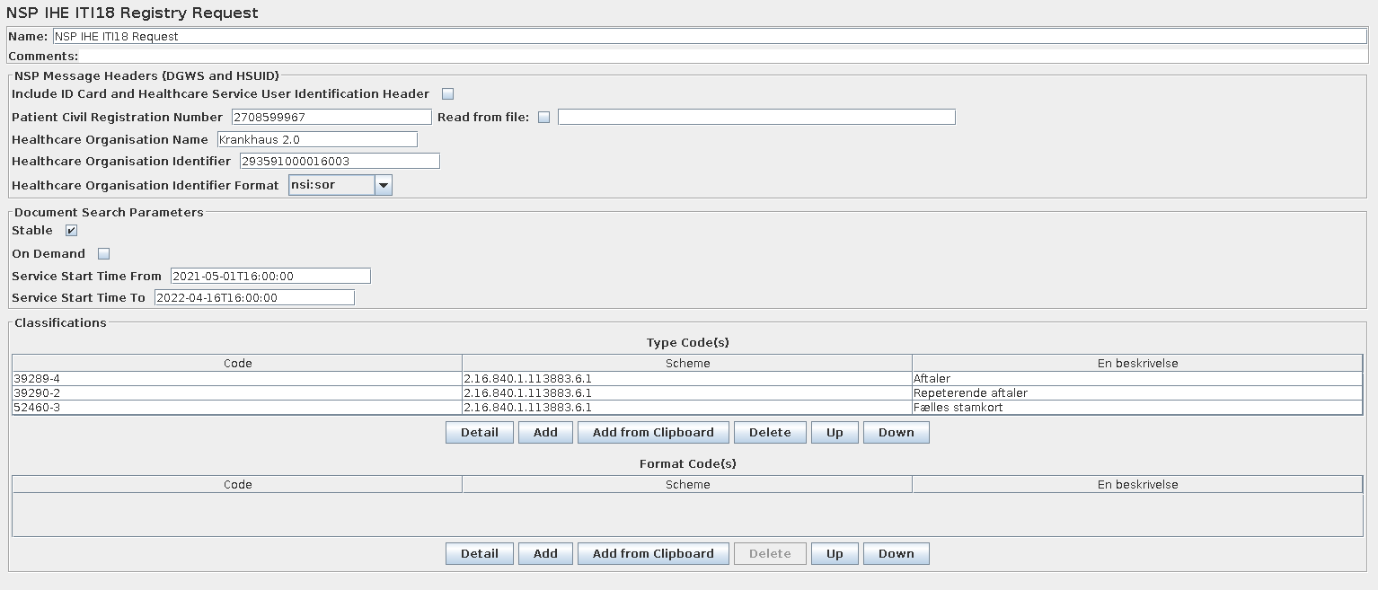Click the Read from file path field
Viewport: 1378px width, 590px height.
(x=755, y=118)
